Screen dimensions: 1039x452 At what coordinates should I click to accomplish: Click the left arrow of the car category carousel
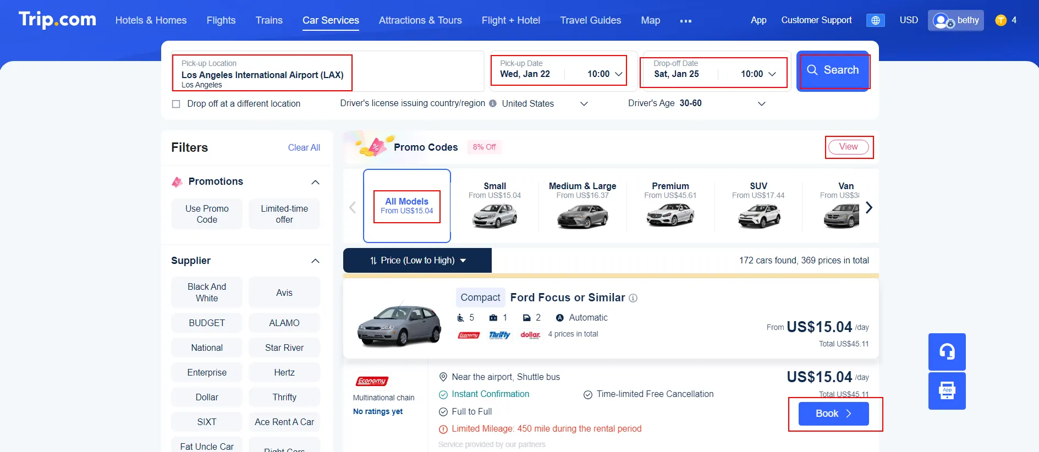(x=352, y=207)
